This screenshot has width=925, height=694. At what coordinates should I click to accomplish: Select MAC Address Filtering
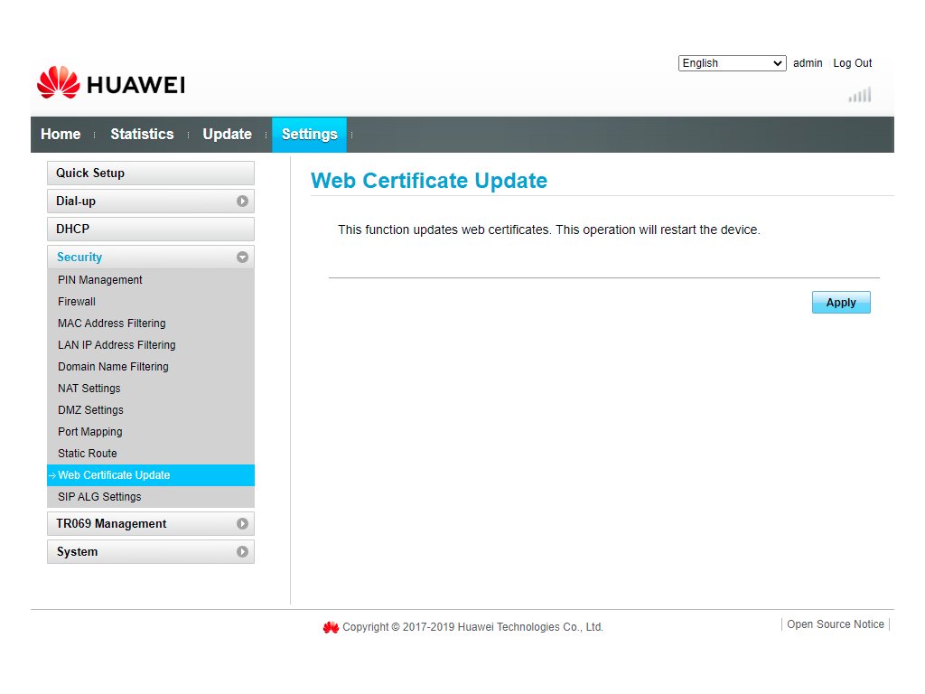click(112, 324)
